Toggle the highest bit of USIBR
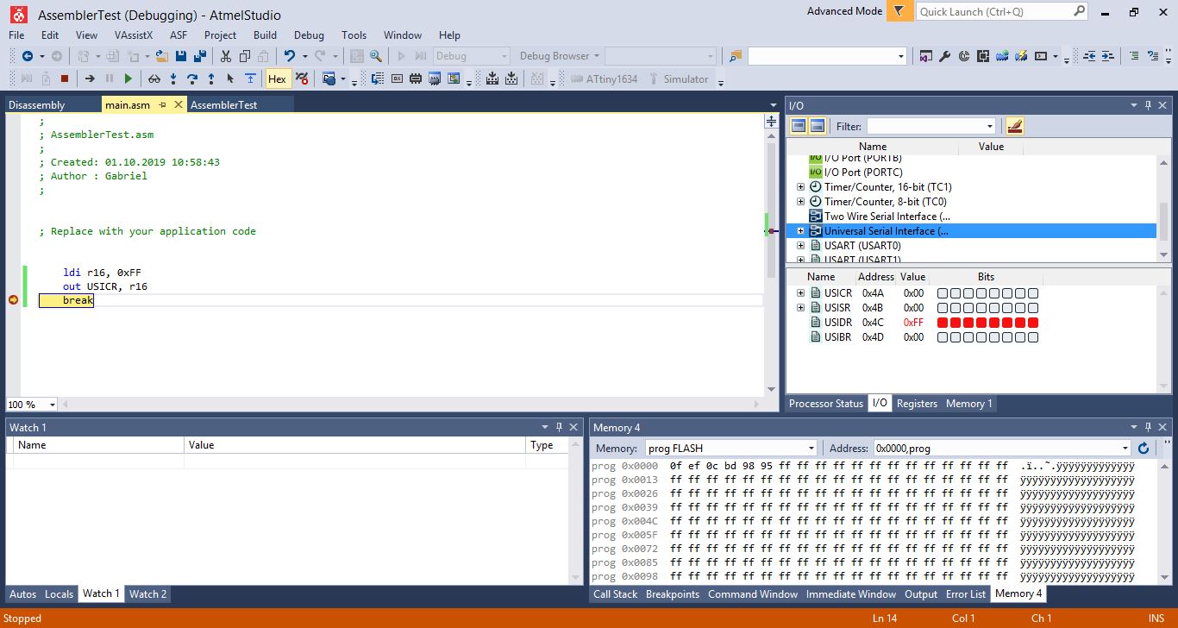The image size is (1178, 628). click(x=943, y=337)
